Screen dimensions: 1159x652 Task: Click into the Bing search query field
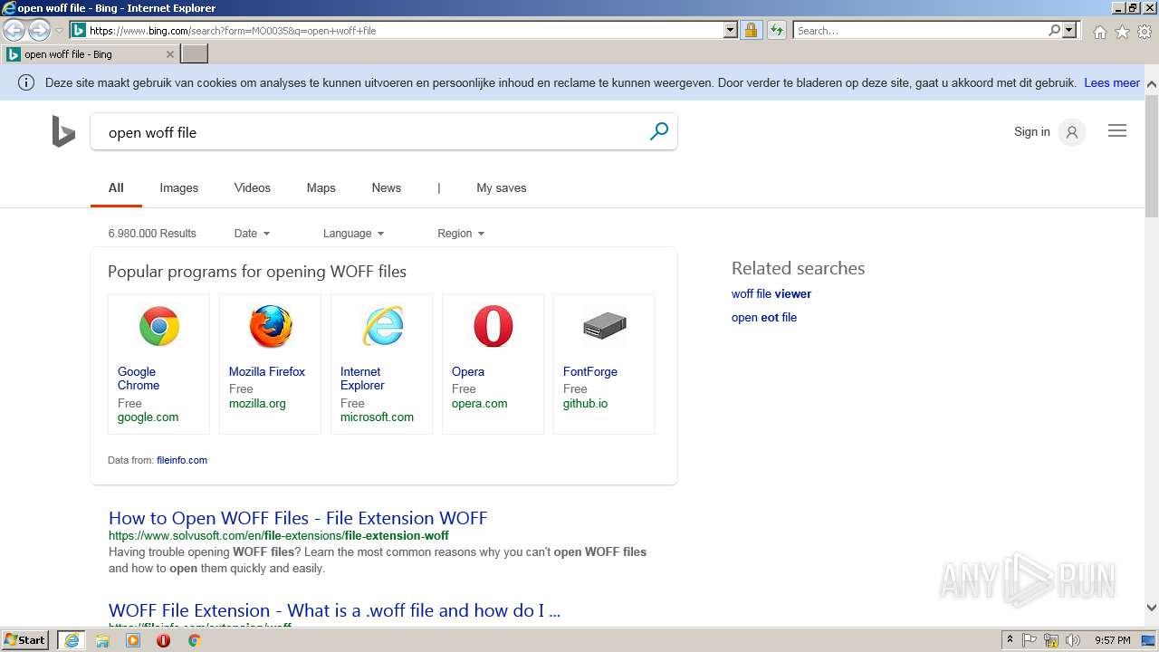click(369, 132)
